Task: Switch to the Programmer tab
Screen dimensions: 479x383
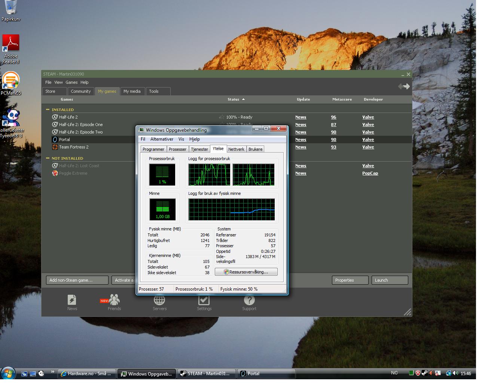Action: click(153, 149)
